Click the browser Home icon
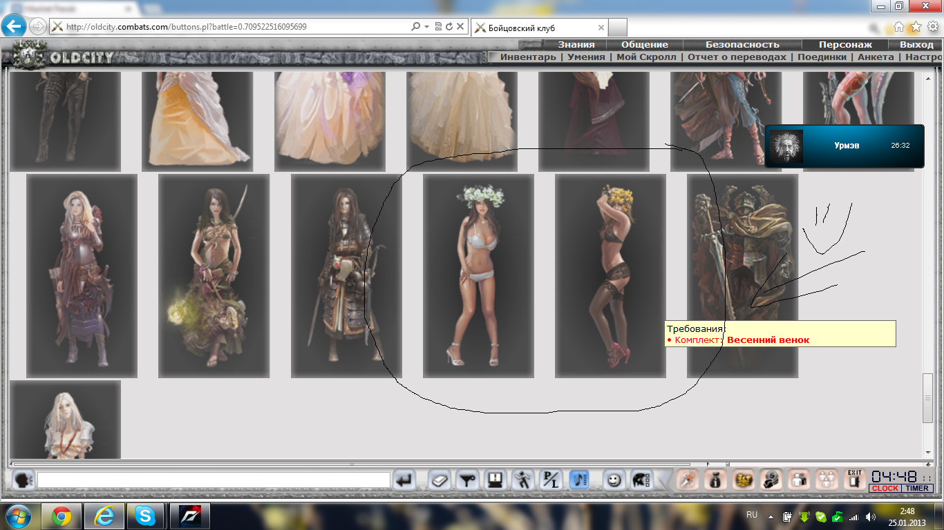The width and height of the screenshot is (944, 530). coord(899,27)
